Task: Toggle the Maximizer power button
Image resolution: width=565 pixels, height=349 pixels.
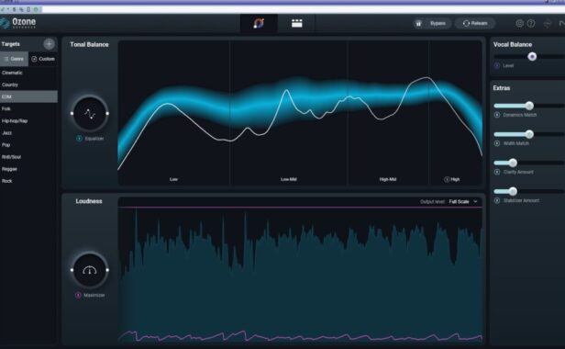Action: (78, 295)
